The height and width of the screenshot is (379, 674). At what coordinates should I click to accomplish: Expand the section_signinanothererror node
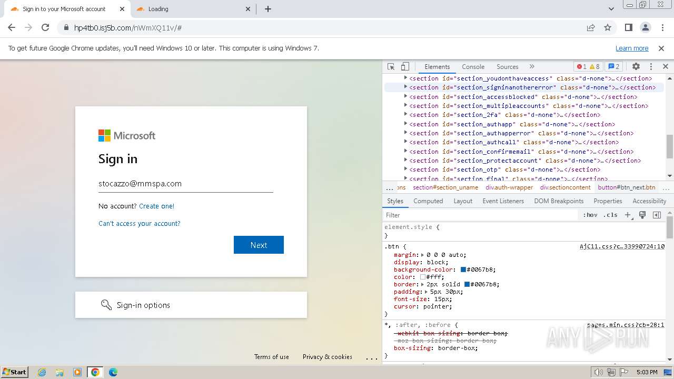click(x=405, y=87)
